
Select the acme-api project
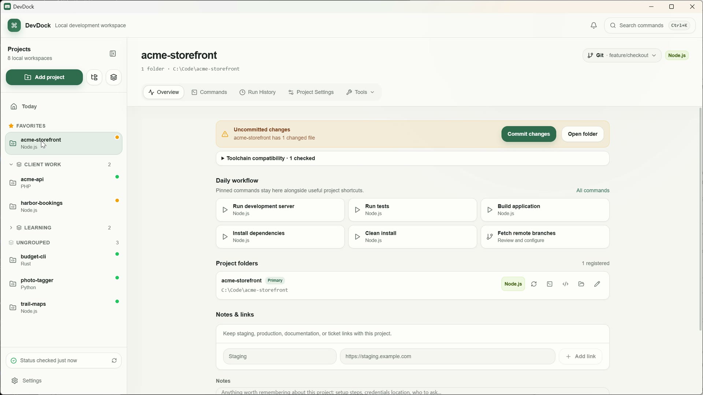[x=64, y=183]
